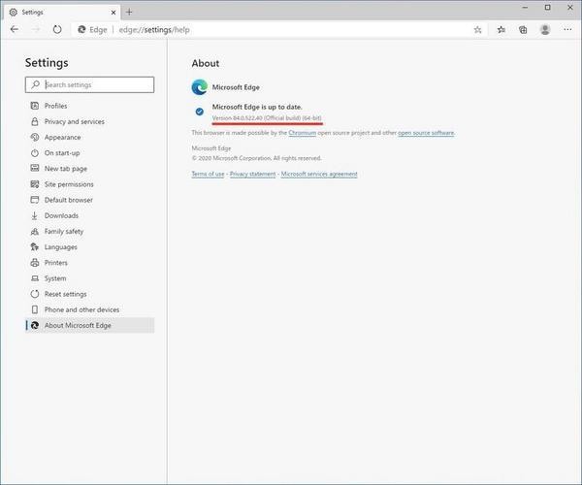Screen dimensions: 582x485
Task: Open System settings section
Action: [x=89, y=278]
